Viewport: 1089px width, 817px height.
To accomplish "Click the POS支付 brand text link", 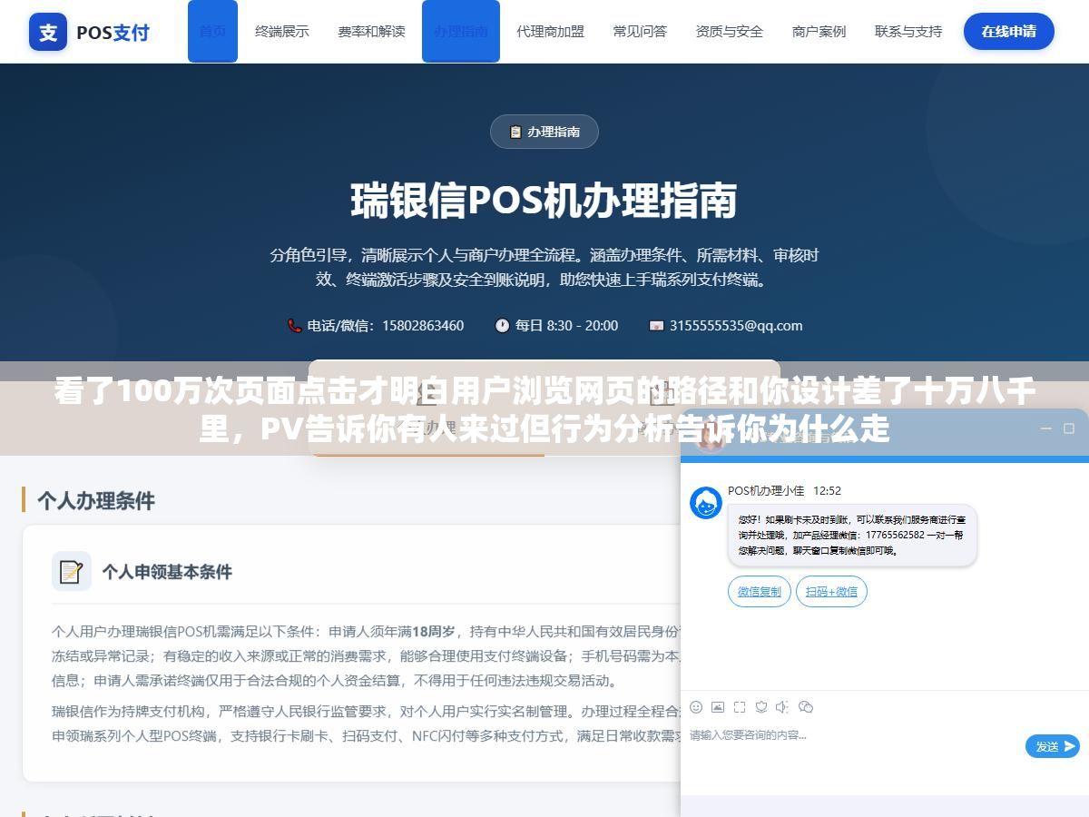I will (x=113, y=33).
